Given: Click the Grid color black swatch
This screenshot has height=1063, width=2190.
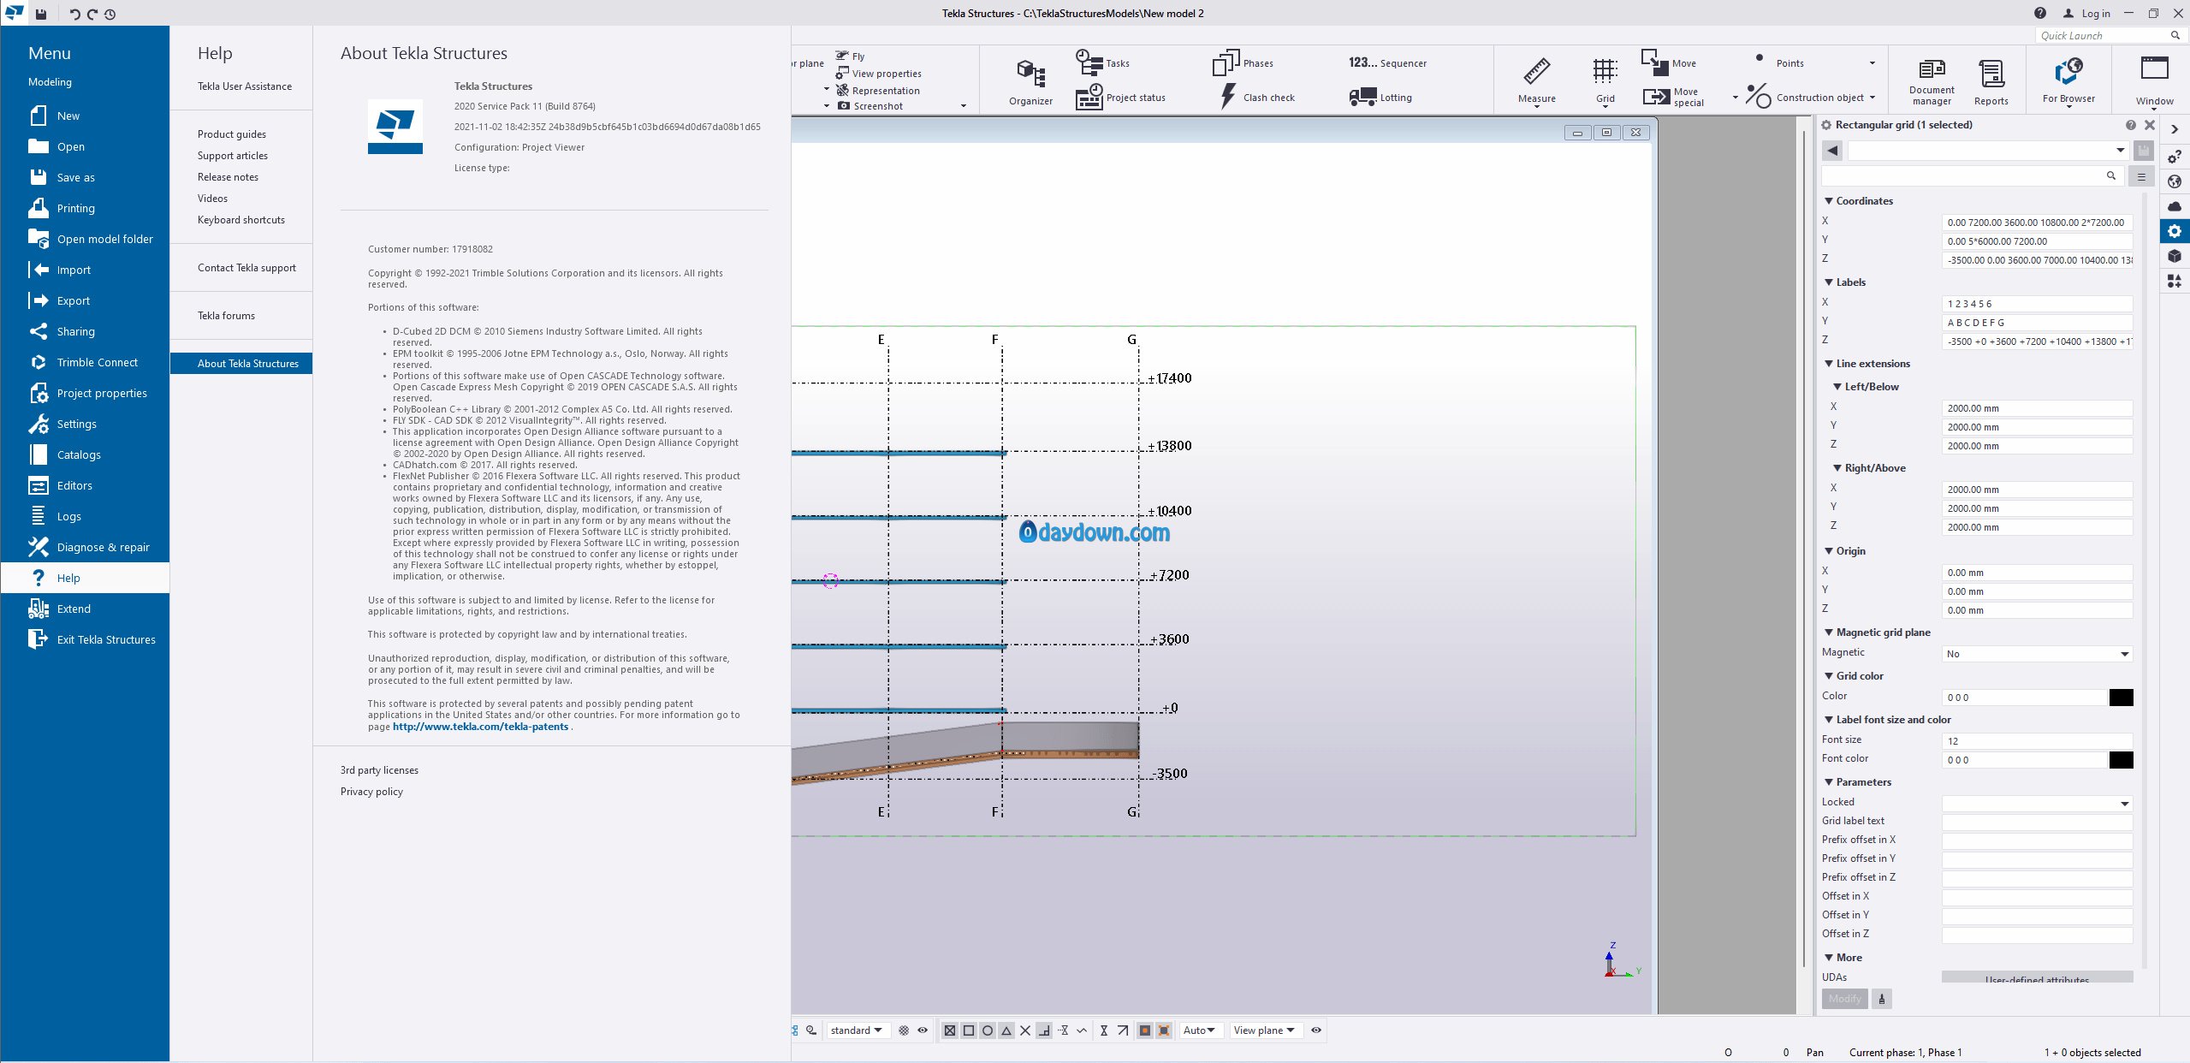Looking at the screenshot, I should 2121,698.
